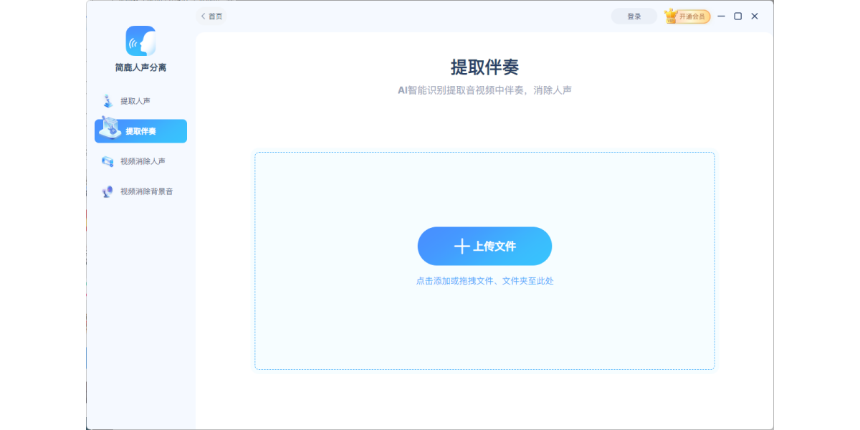Minimize the application window
Image resolution: width=860 pixels, height=430 pixels.
tap(722, 16)
